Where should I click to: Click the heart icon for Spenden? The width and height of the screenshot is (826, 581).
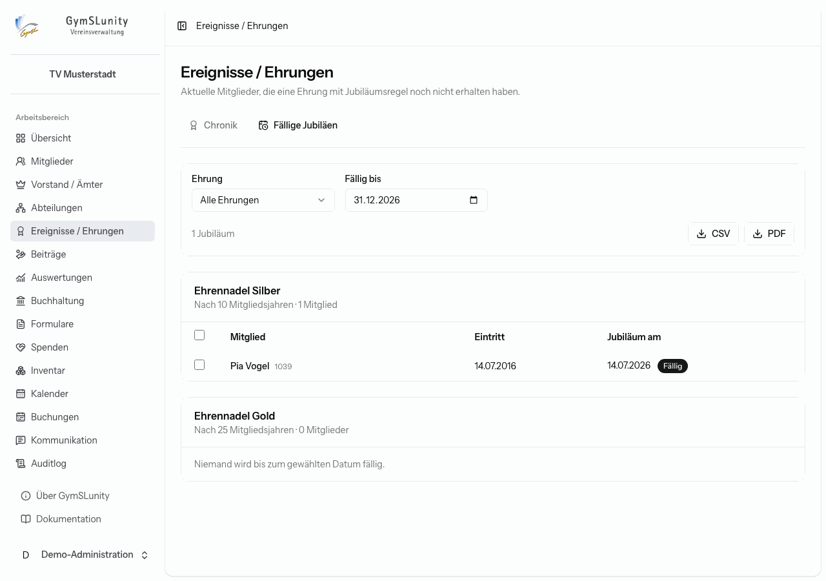(21, 347)
